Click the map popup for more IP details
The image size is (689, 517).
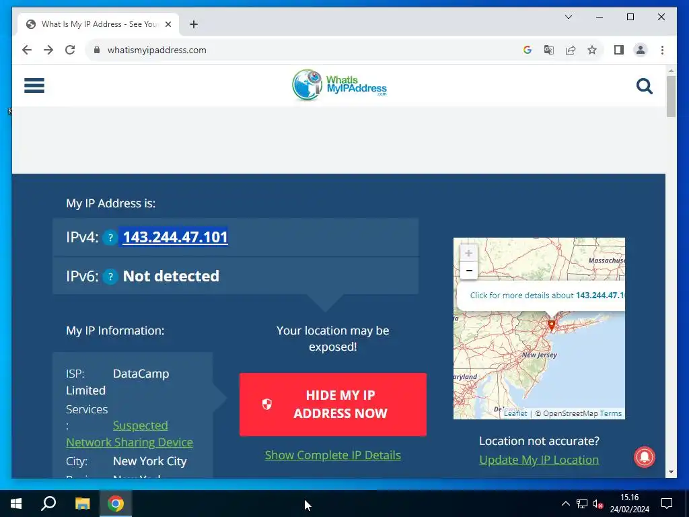tap(547, 296)
